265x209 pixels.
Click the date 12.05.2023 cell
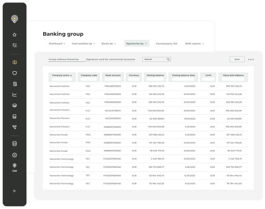click(x=190, y=176)
